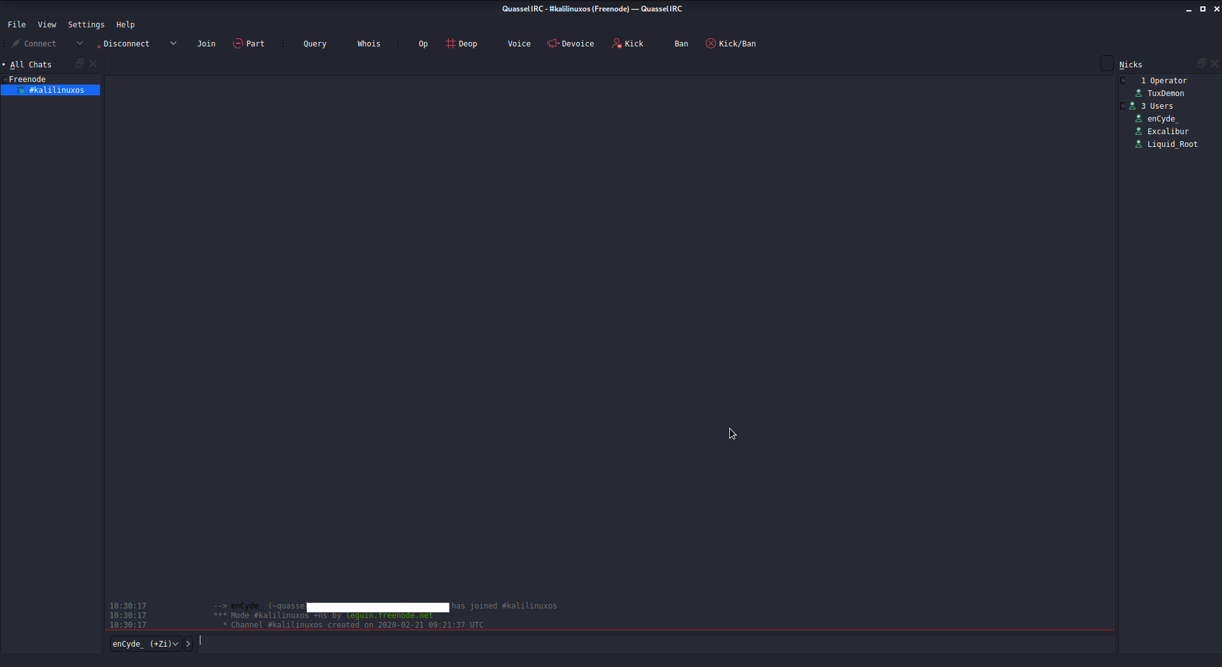The image size is (1222, 667).
Task: Float the All Chats panel
Action: click(80, 64)
